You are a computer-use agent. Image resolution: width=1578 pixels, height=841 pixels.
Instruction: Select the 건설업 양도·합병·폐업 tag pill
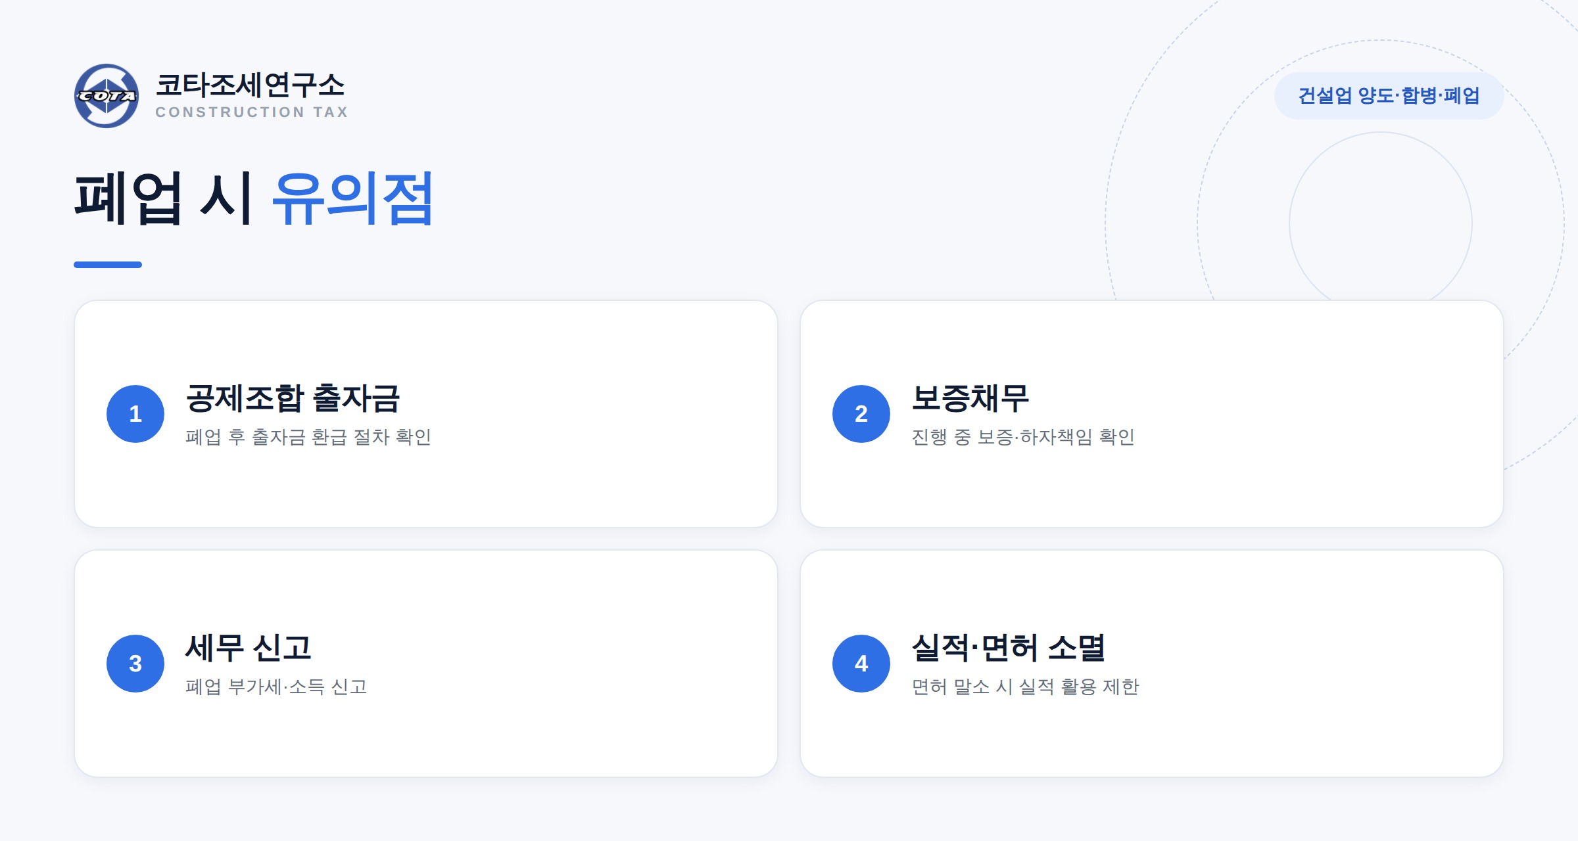[x=1389, y=96]
